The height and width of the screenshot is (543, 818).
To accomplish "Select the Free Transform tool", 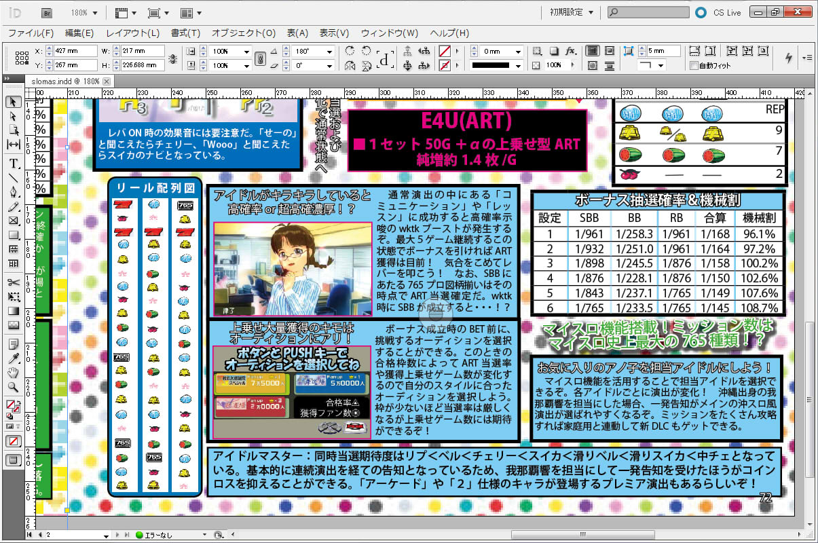I will pyautogui.click(x=13, y=297).
